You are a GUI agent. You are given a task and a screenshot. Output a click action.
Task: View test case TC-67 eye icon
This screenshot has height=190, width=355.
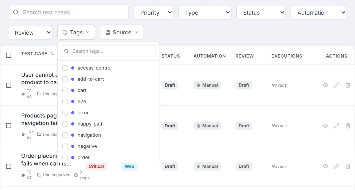click(325, 166)
